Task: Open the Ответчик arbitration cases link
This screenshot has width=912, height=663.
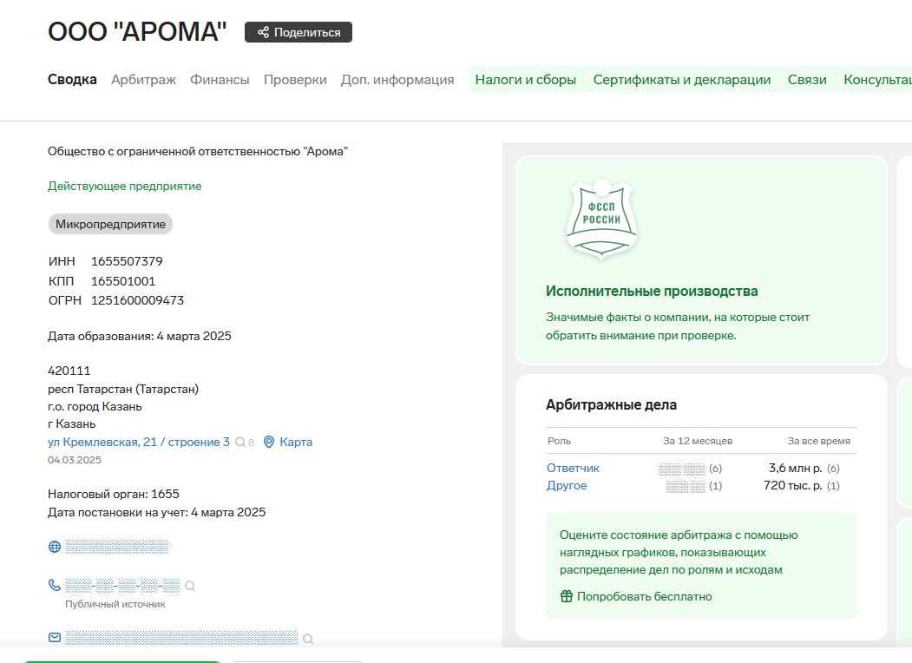Action: coord(573,468)
